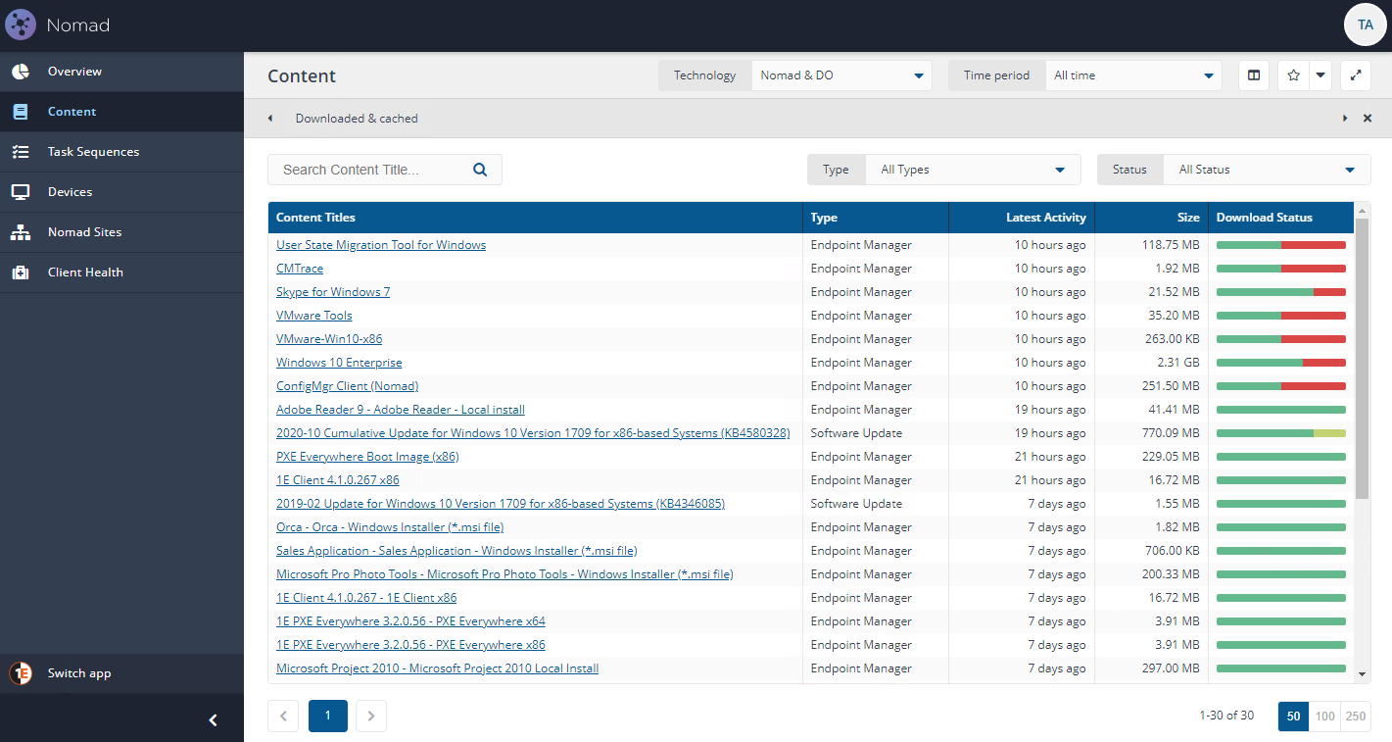Open the TA user avatar menu

pos(1366,25)
